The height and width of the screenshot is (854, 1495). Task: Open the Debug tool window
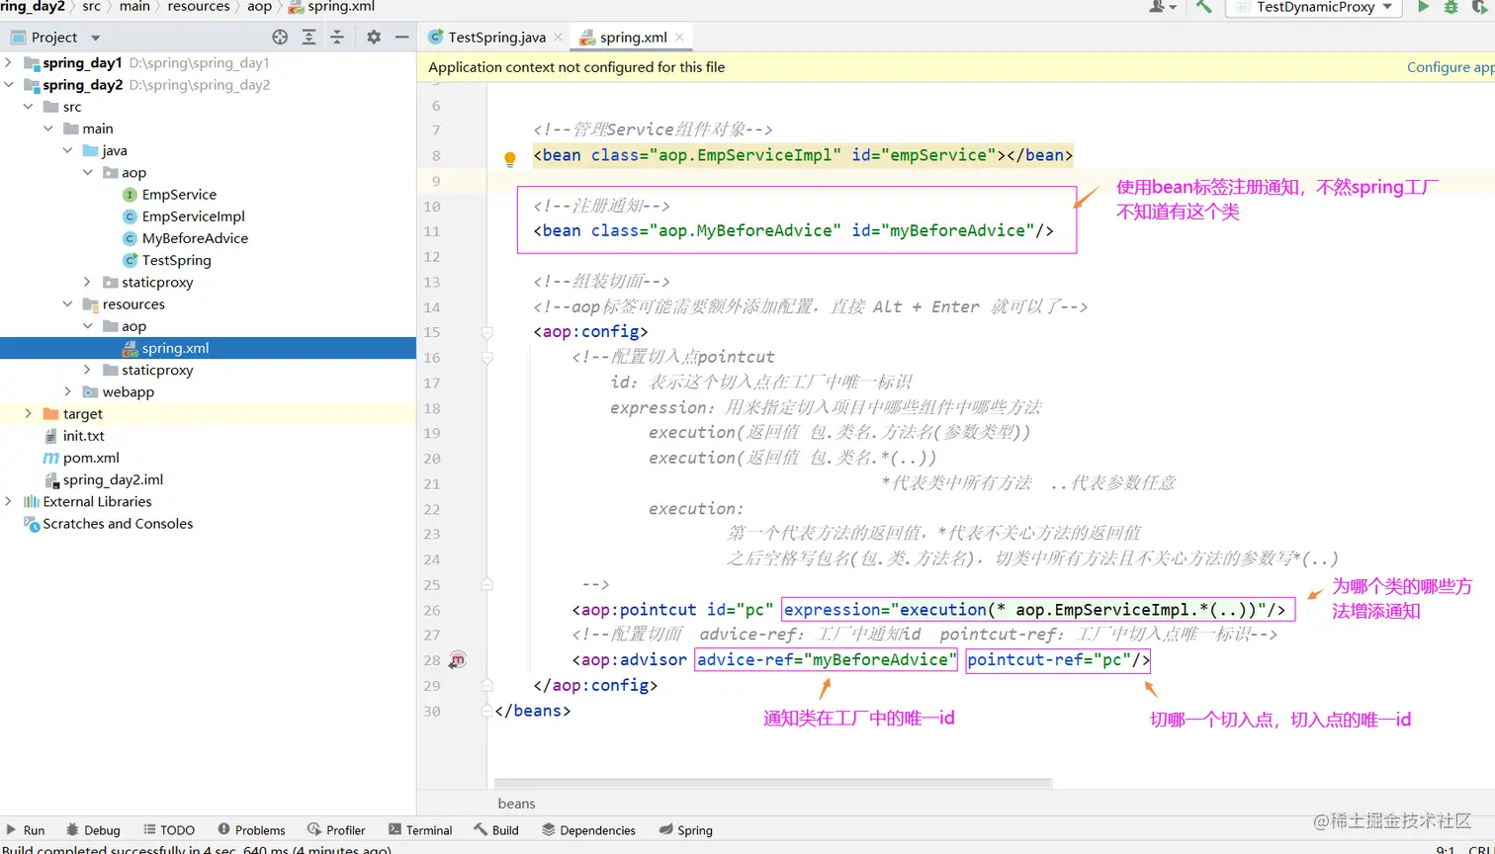[x=93, y=830]
